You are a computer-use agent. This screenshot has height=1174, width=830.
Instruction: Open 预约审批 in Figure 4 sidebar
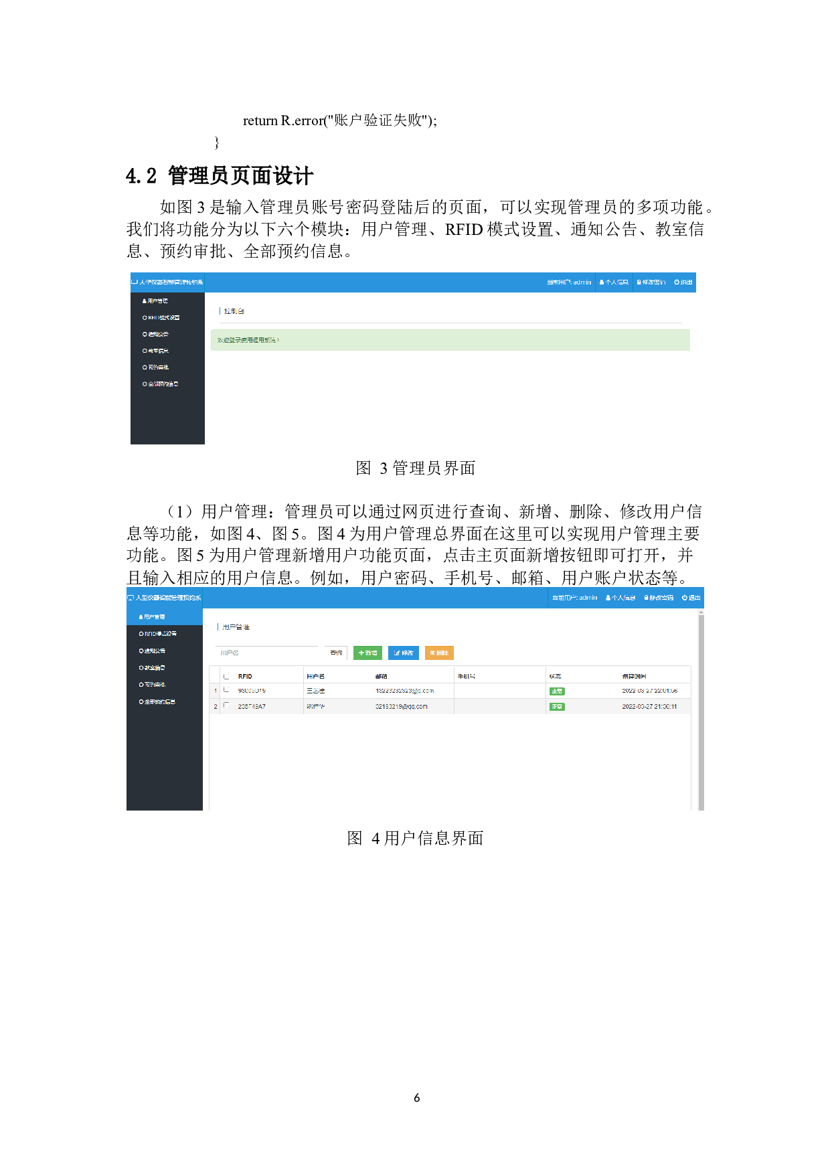154,685
